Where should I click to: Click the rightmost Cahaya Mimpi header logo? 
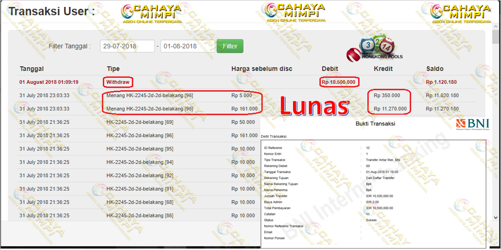[x=460, y=13]
